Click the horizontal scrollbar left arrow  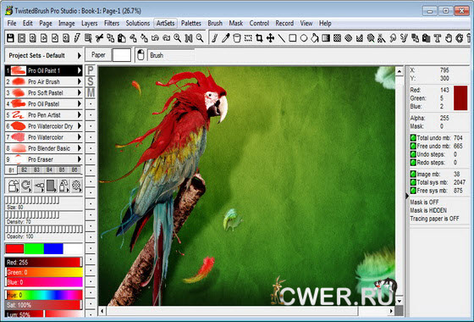click(x=102, y=311)
